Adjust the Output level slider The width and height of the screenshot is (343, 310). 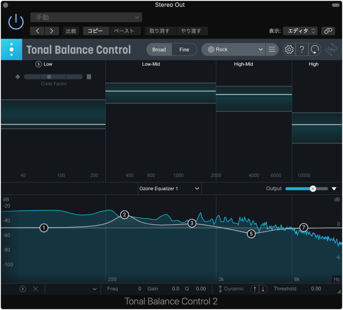(312, 189)
